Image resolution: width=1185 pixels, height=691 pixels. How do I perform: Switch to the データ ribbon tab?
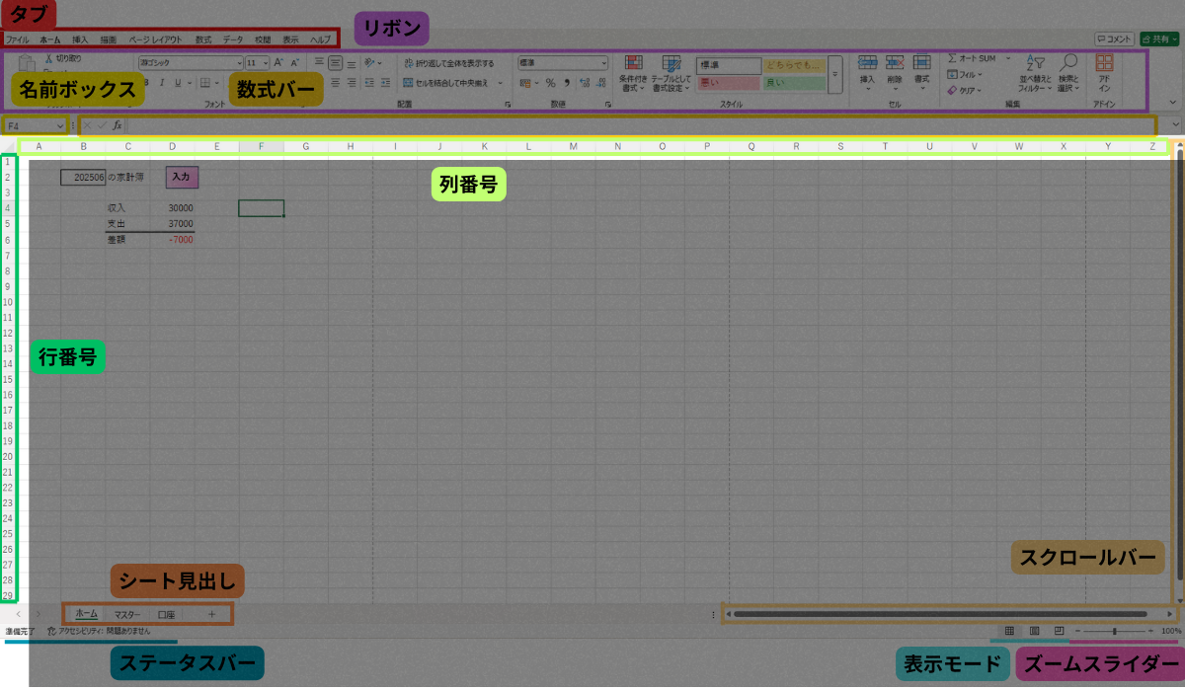click(x=232, y=39)
